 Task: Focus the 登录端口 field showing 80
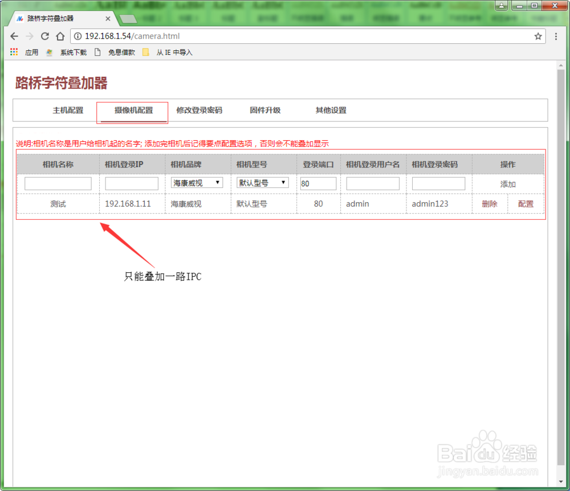coord(318,183)
